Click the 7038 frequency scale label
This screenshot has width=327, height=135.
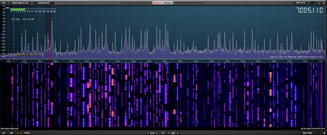(305, 61)
